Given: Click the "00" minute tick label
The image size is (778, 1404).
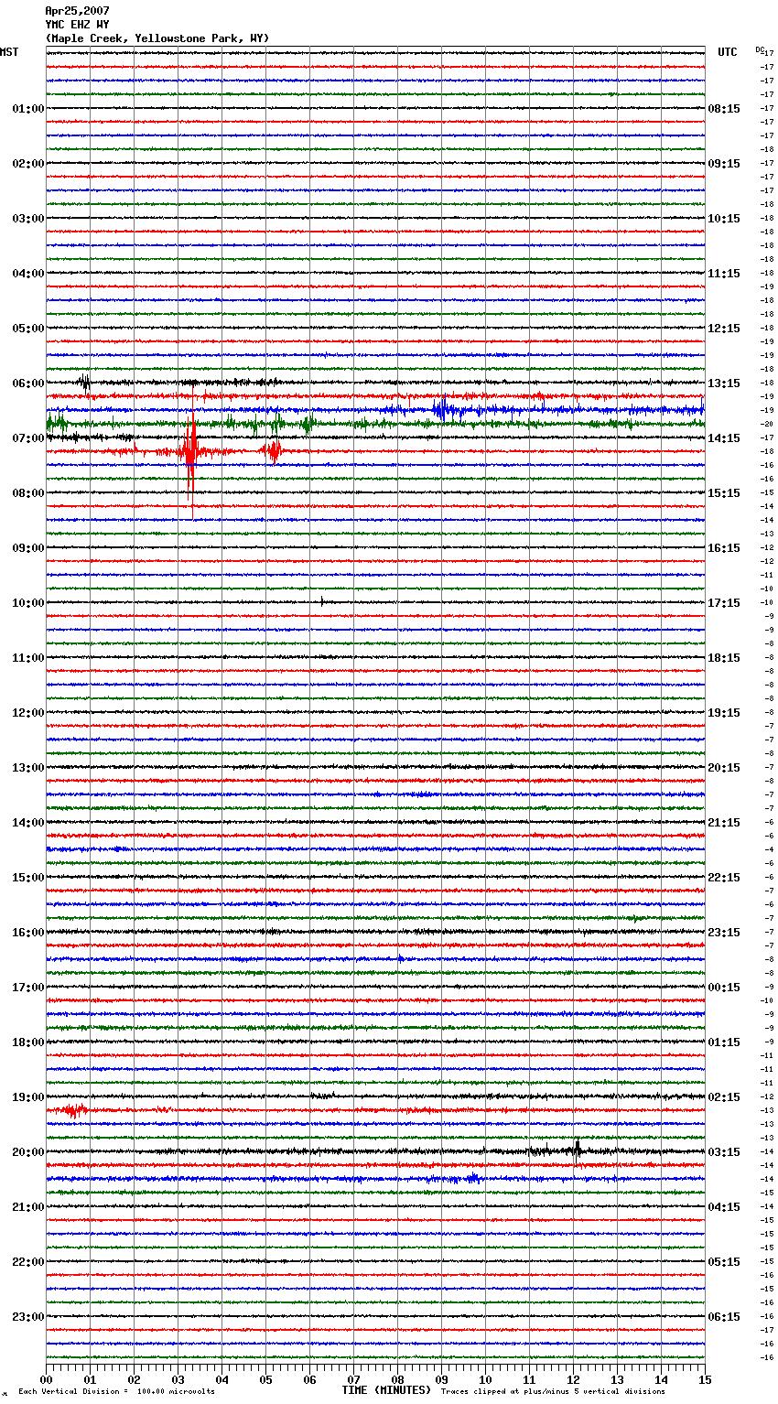Looking at the screenshot, I should [47, 1379].
